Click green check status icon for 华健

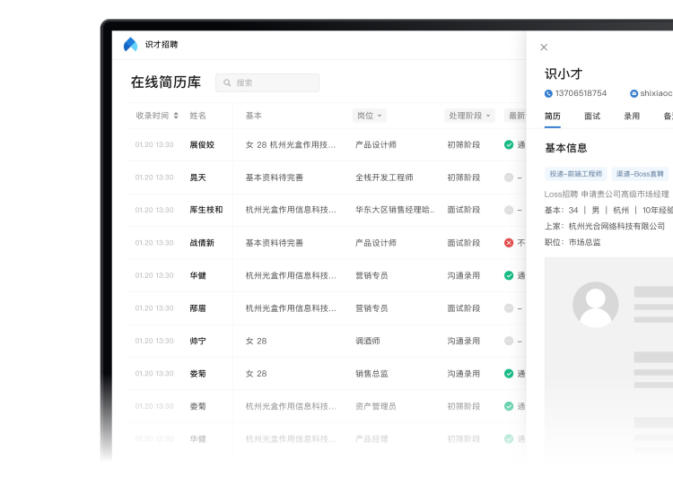coord(509,275)
